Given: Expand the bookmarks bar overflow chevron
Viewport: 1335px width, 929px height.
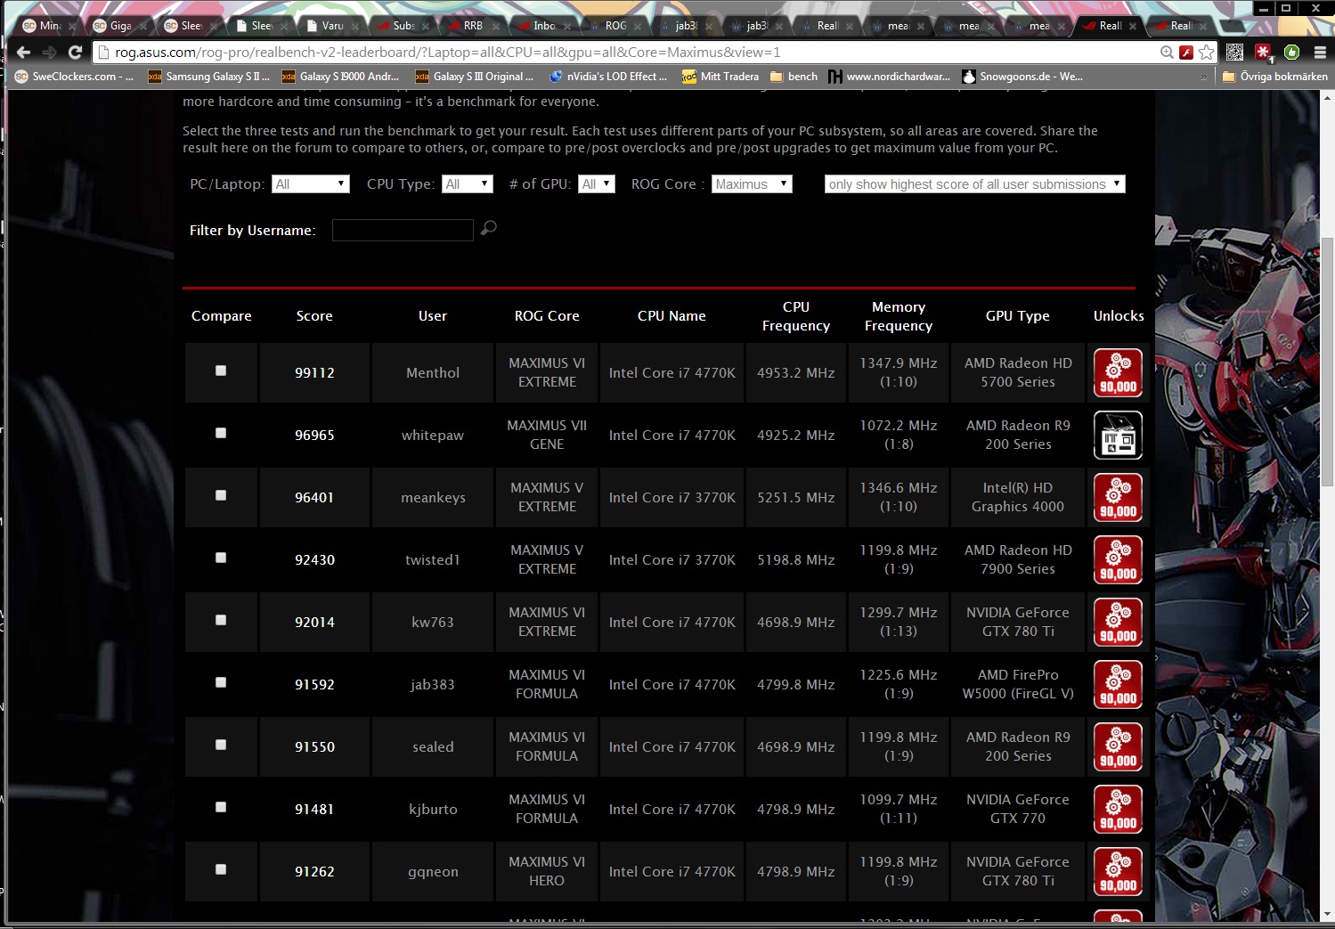Looking at the screenshot, I should pos(1204,77).
